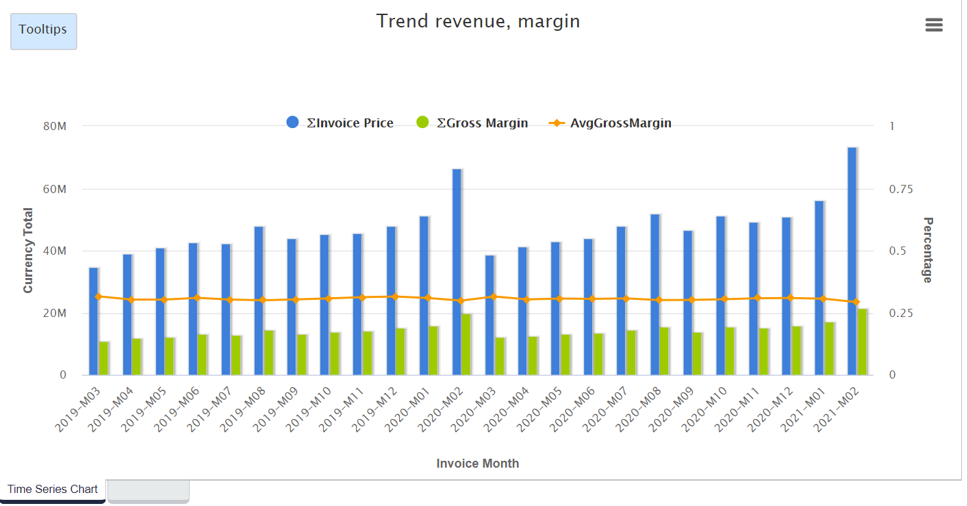
Task: Toggle ΣGross Margin legend series
Action: point(482,123)
